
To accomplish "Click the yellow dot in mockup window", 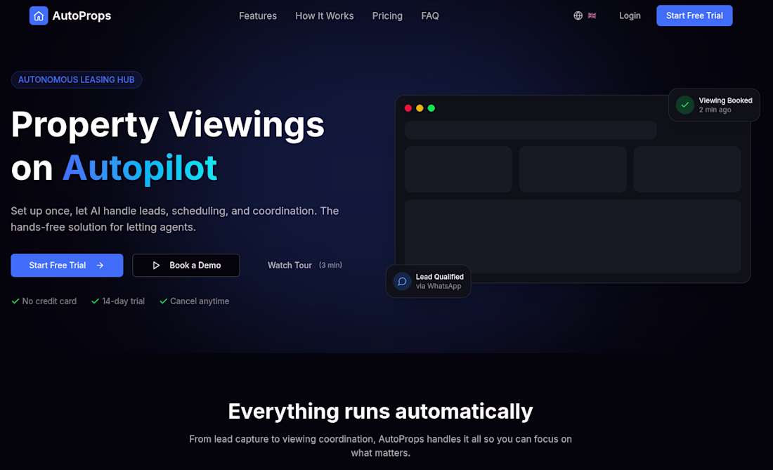I will click(420, 108).
